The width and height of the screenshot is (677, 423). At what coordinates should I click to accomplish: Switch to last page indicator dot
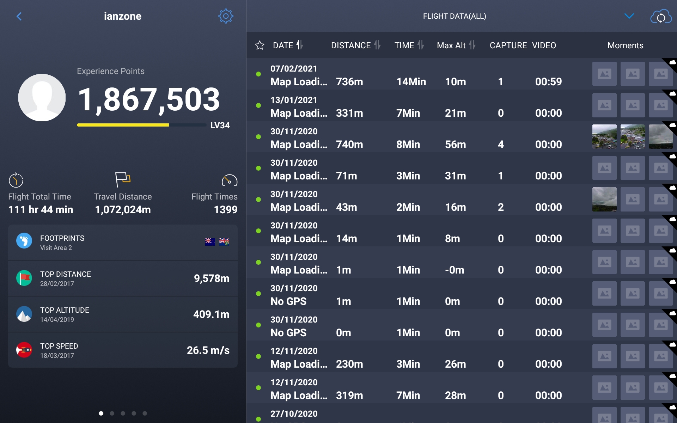(x=145, y=413)
